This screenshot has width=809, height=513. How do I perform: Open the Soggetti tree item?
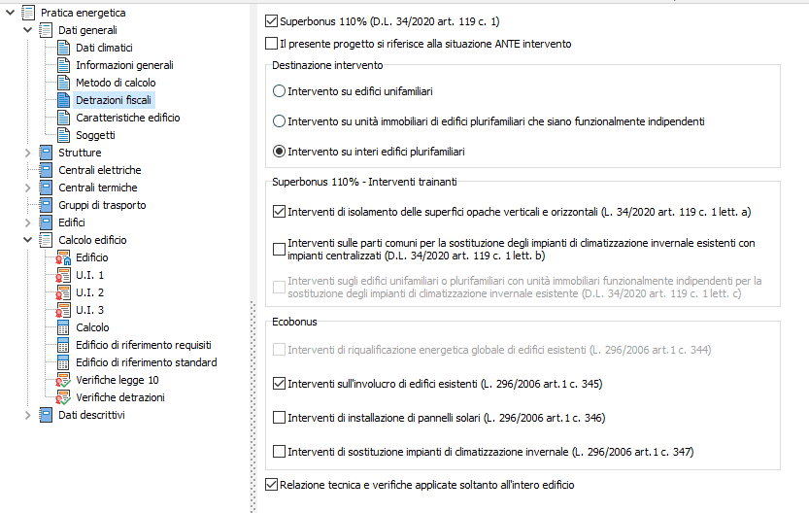[95, 135]
